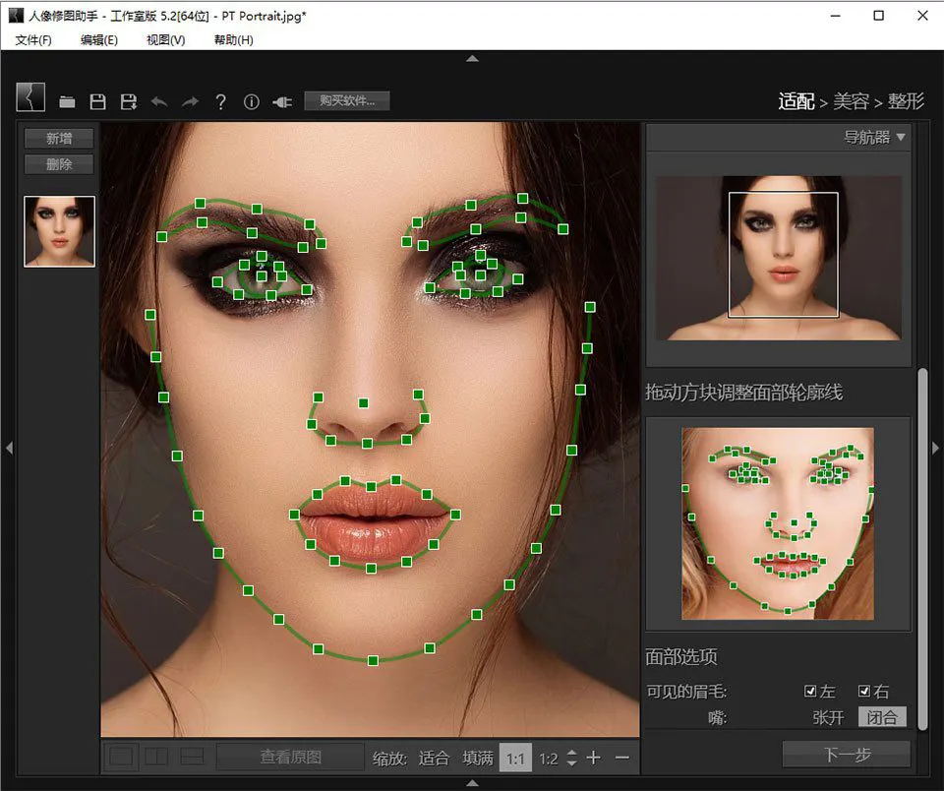The image size is (944, 791).
Task: Open the 视图(V) menu
Action: coord(165,40)
